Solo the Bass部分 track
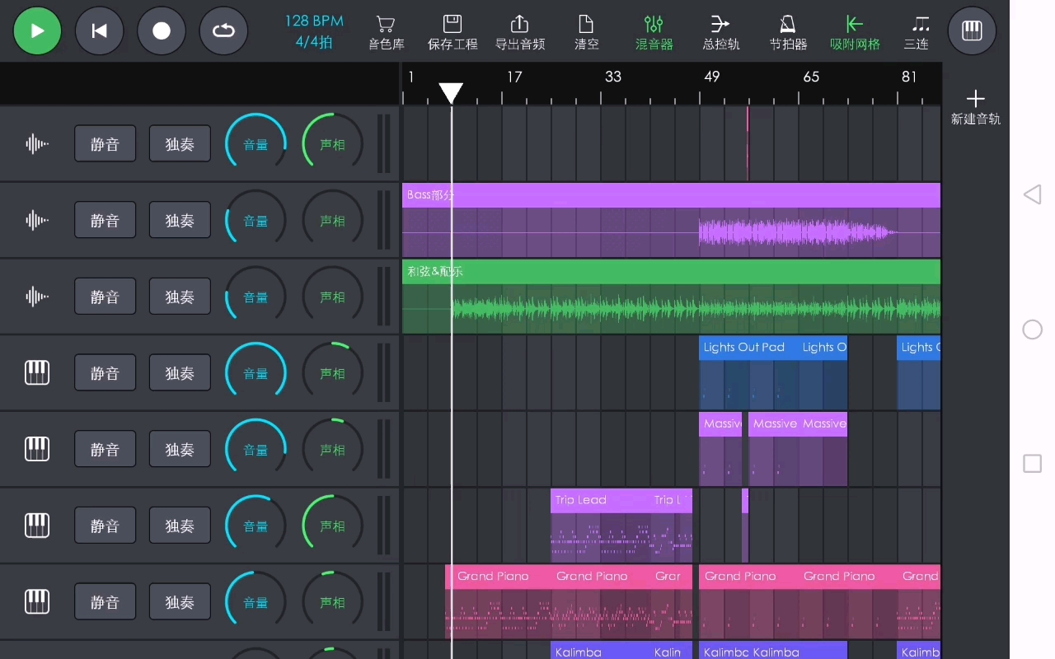This screenshot has height=659, width=1055. pyautogui.click(x=180, y=220)
